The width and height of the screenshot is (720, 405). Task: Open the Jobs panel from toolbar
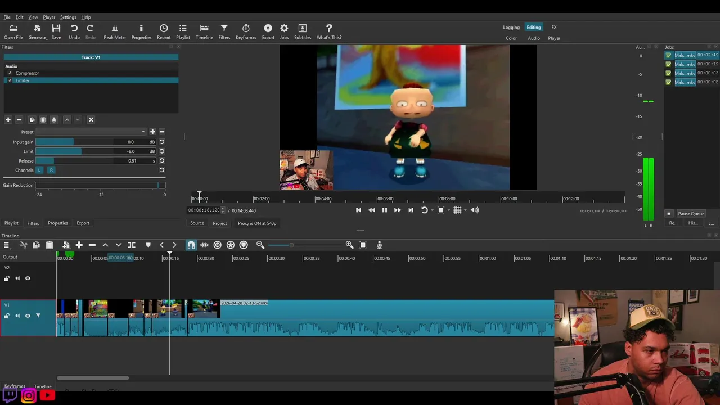click(284, 32)
